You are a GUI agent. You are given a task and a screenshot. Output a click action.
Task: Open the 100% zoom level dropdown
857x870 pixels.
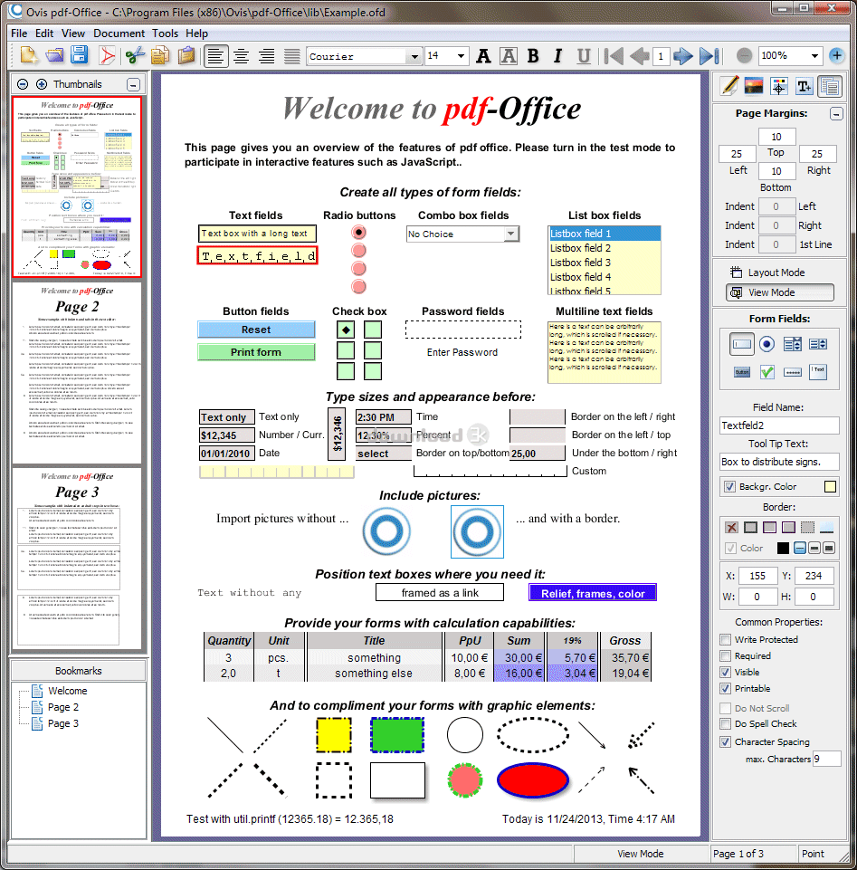[814, 55]
